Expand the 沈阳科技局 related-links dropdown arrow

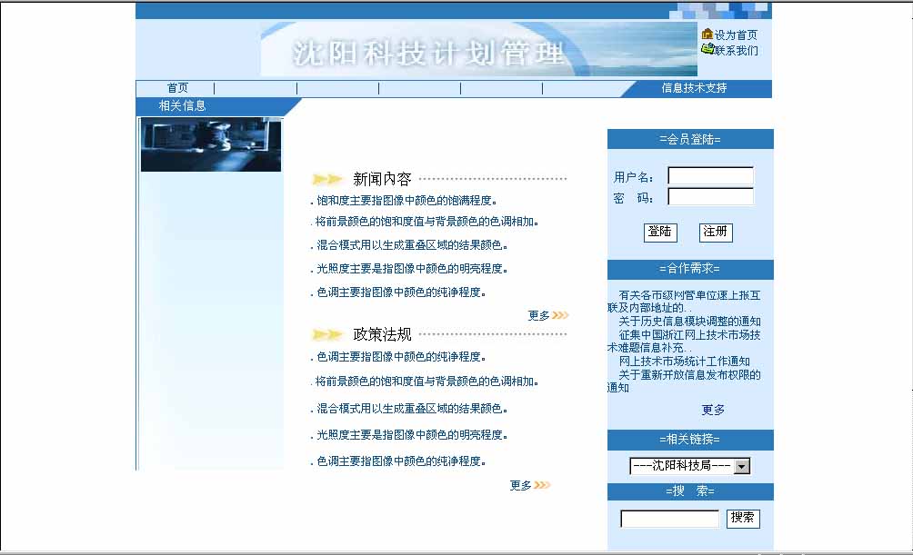[x=742, y=466]
